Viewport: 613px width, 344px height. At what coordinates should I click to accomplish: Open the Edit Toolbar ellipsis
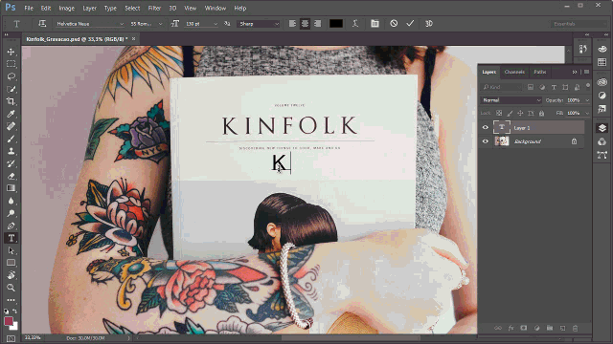(x=11, y=300)
